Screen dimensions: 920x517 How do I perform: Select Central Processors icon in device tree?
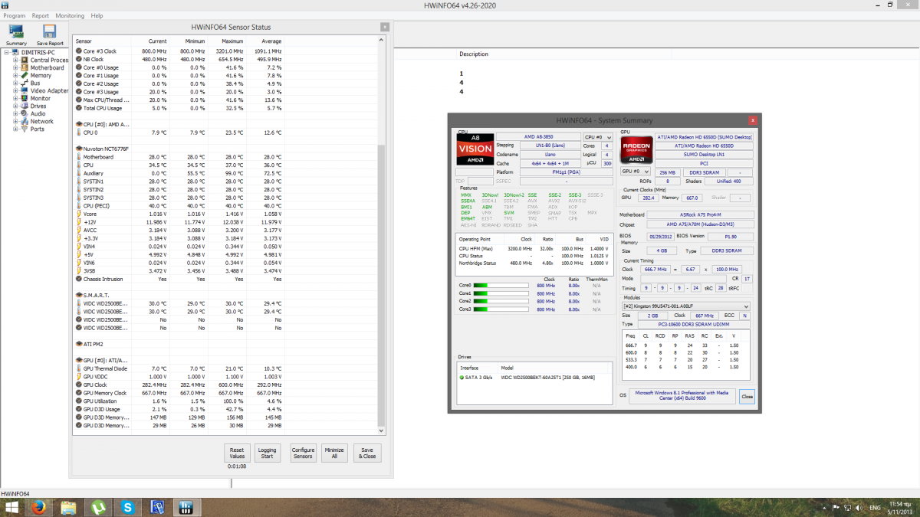tap(25, 60)
